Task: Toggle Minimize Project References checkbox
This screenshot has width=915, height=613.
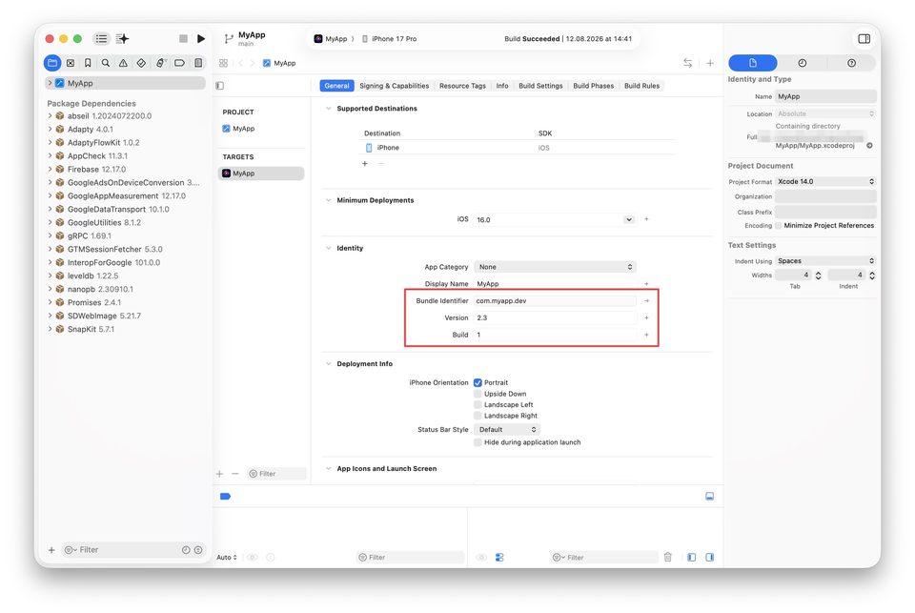Action: pos(779,225)
